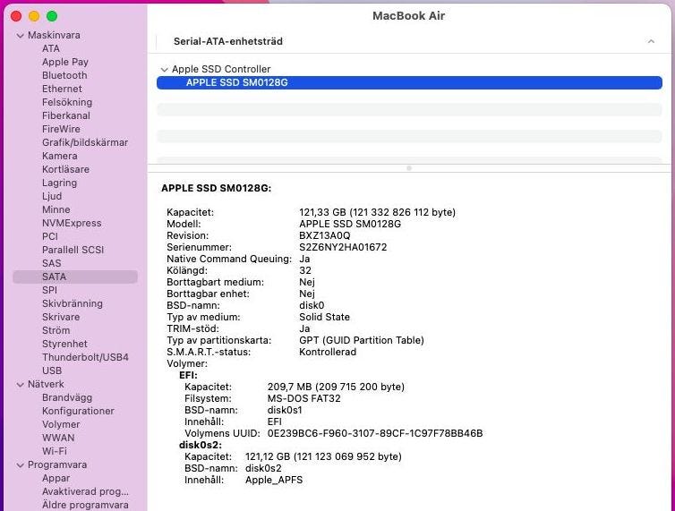Click the Serial-ATA-enhetsträd column header
The image size is (675, 511).
tap(228, 41)
